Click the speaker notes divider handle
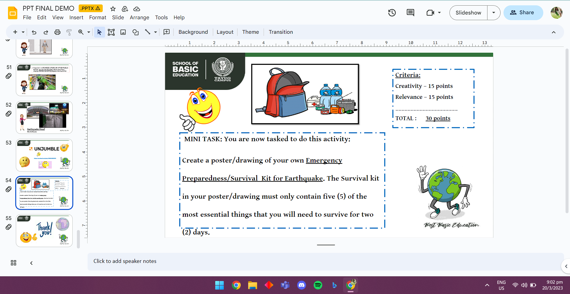The image size is (570, 294). coord(326,245)
